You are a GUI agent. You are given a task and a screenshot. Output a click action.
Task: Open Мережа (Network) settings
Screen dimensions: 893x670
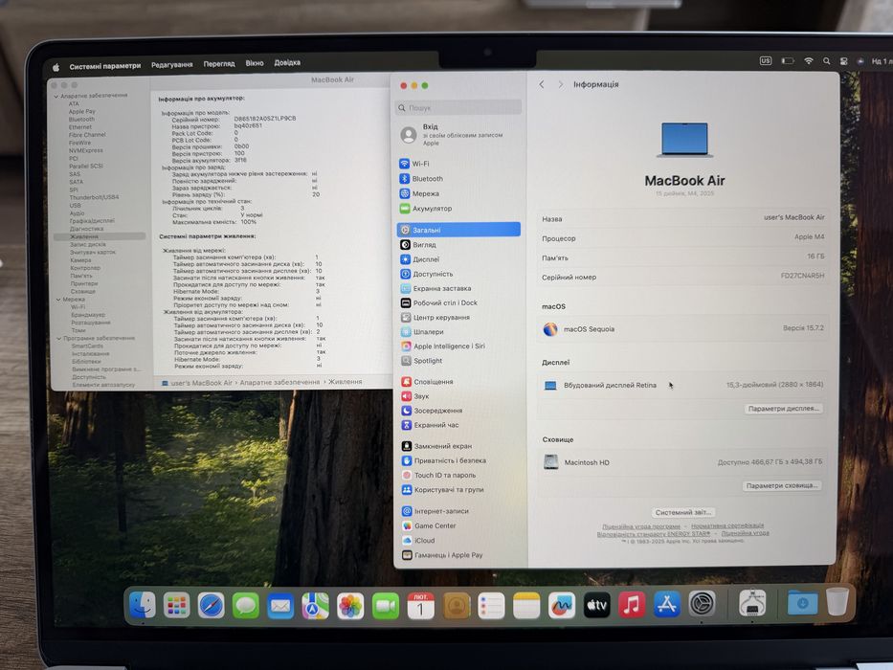click(x=418, y=193)
